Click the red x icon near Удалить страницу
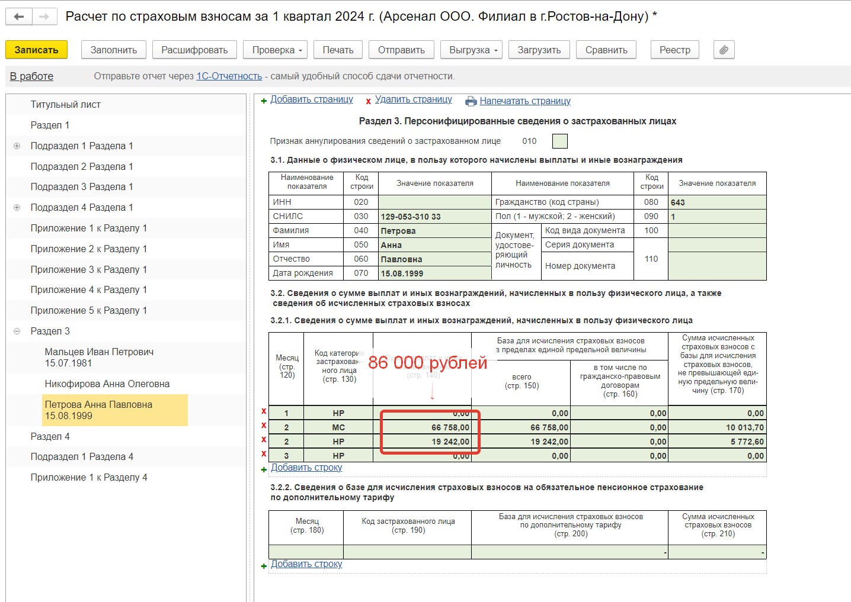Image resolution: width=851 pixels, height=602 pixels. click(368, 101)
